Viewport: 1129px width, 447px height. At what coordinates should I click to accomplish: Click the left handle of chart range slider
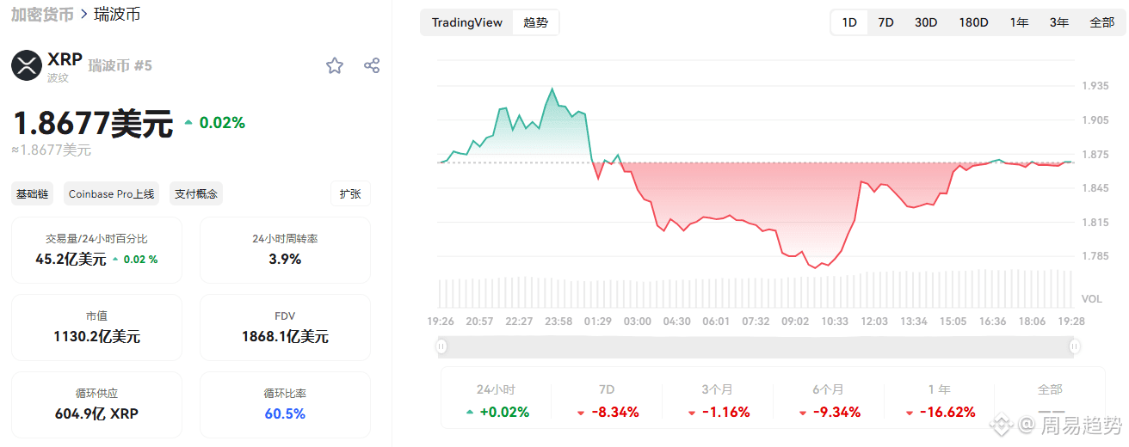click(441, 346)
